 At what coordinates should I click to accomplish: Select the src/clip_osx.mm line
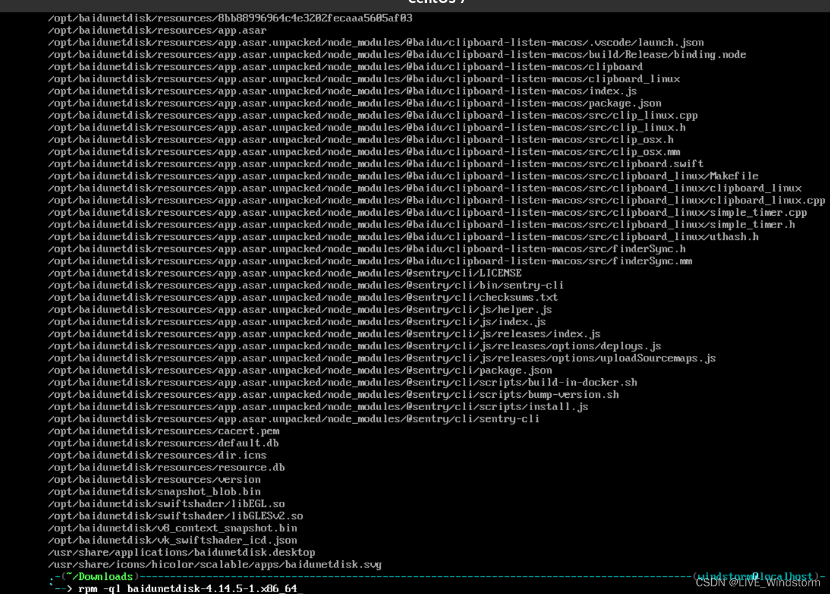point(364,151)
